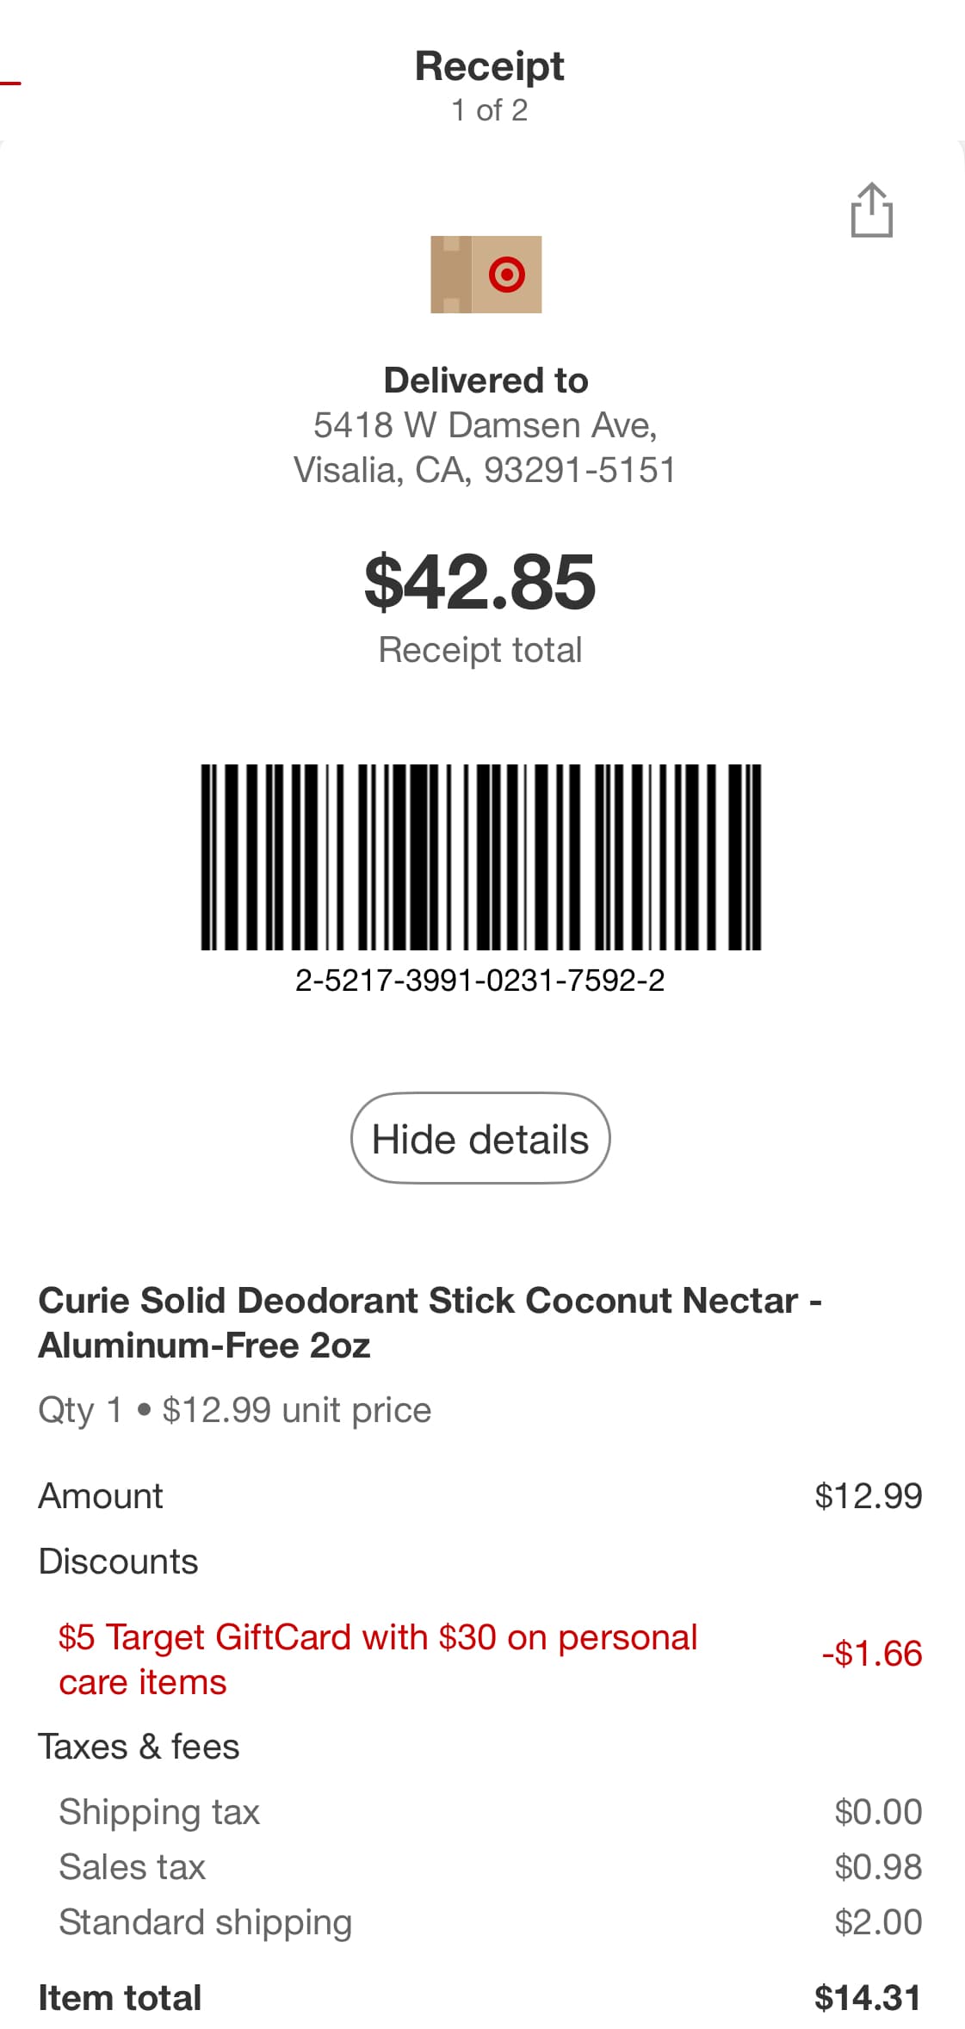The width and height of the screenshot is (965, 2029).
Task: Click the receipt barcode image
Action: coord(480,857)
